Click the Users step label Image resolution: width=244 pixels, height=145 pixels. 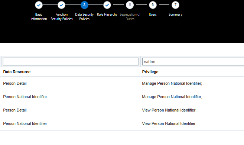coord(153,14)
